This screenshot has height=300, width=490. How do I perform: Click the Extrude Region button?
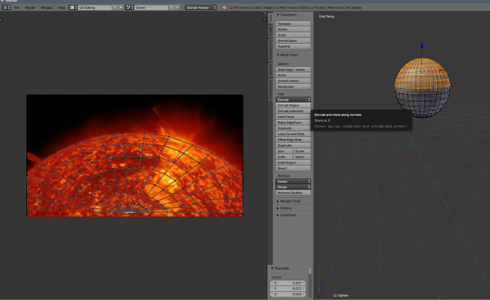[293, 105]
